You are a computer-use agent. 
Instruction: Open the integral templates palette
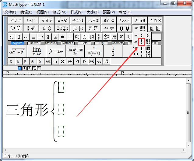(78, 28)
